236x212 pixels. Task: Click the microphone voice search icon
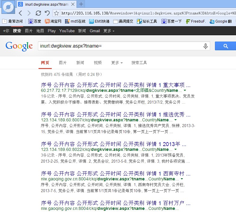point(205,46)
